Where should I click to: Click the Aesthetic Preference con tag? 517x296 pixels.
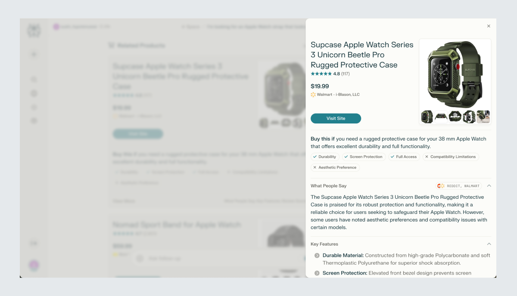point(335,167)
